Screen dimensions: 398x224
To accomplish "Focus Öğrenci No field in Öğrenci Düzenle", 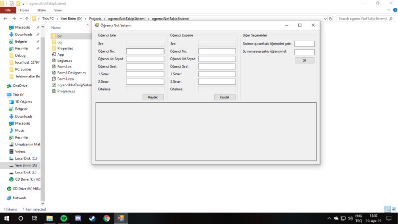I will pos(217,51).
